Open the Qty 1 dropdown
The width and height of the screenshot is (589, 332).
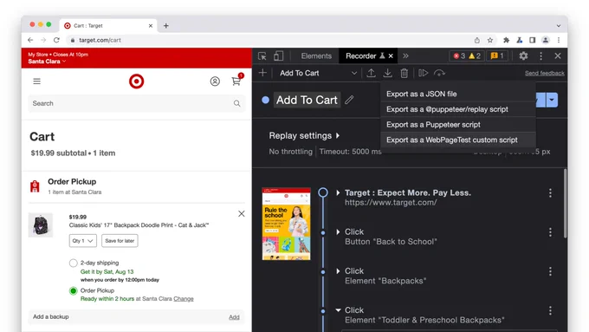[x=82, y=241]
